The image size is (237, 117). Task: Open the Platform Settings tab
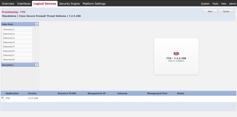[x=94, y=4]
